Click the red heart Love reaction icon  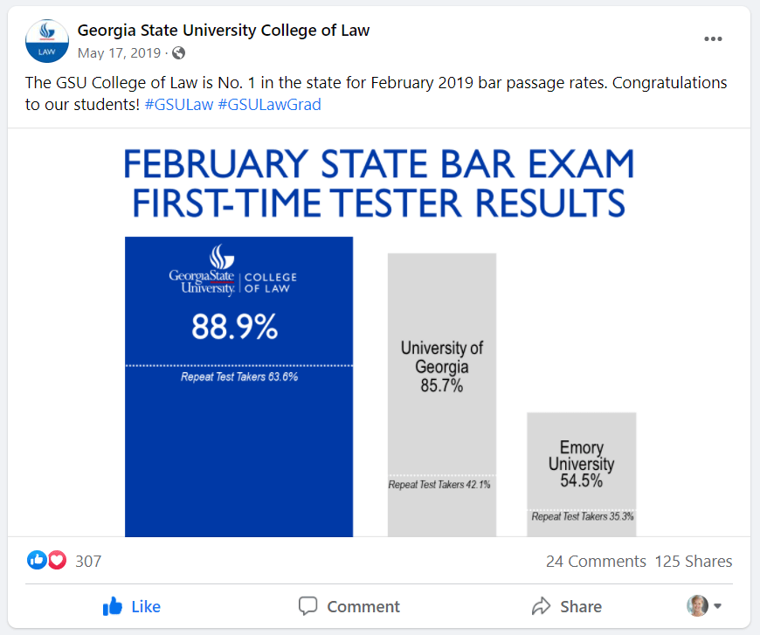(x=57, y=560)
